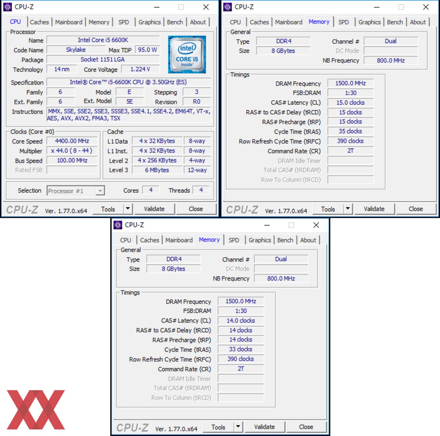Go to the Graphics tab in the top-left window

(149, 22)
